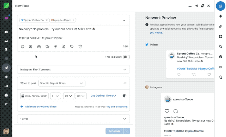Screen dimensions: 226x137
Task: Remove sproutcoffeeco Instagram profile chip
Action: [74, 20]
